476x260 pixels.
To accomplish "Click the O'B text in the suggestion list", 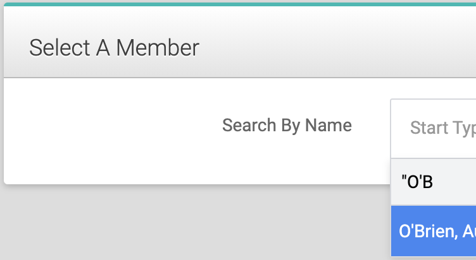I will (416, 182).
